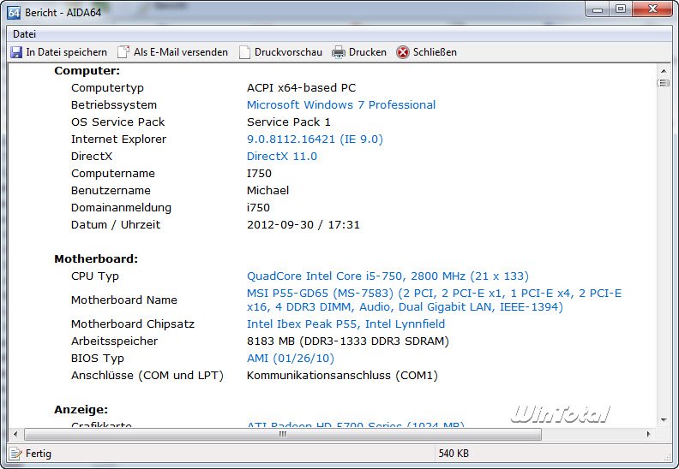Click the Internet Explorer label

point(118,140)
